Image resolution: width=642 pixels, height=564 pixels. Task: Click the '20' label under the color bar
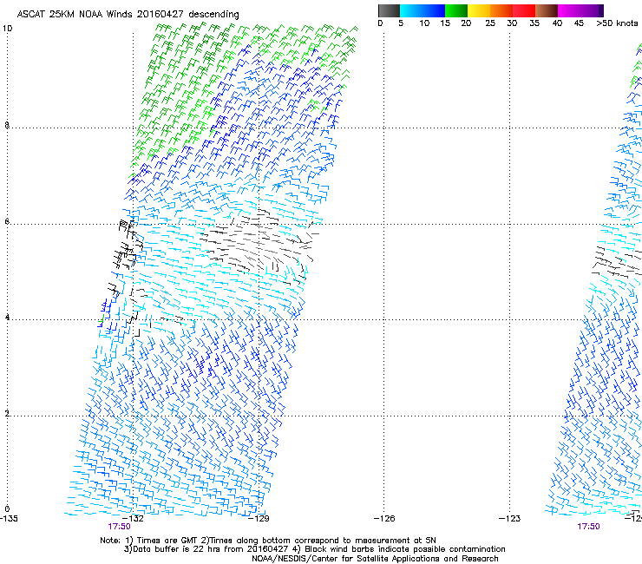[x=466, y=23]
